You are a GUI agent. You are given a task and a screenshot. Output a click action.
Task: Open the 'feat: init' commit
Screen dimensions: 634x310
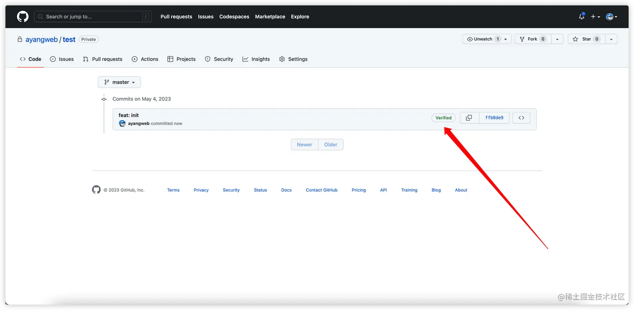(129, 115)
